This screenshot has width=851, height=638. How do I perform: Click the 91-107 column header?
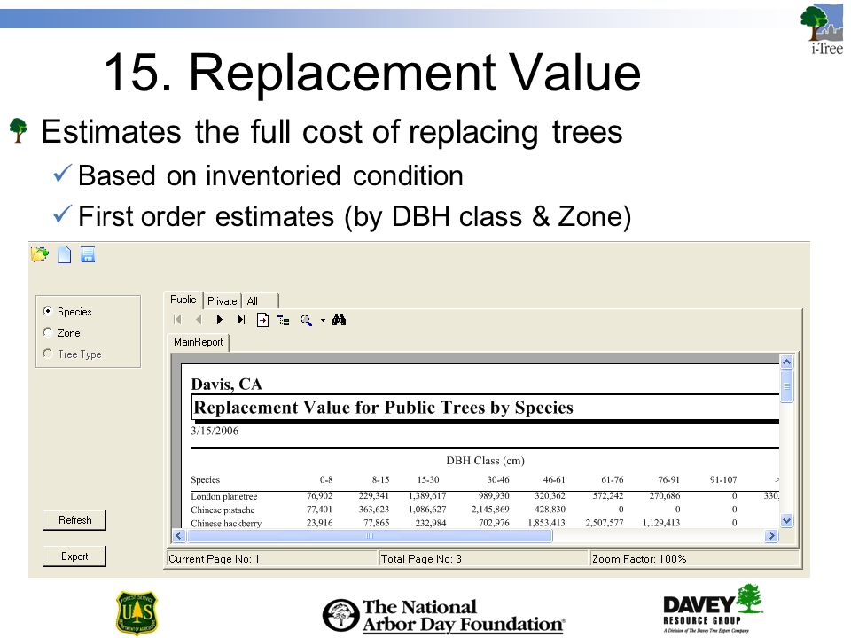click(723, 479)
